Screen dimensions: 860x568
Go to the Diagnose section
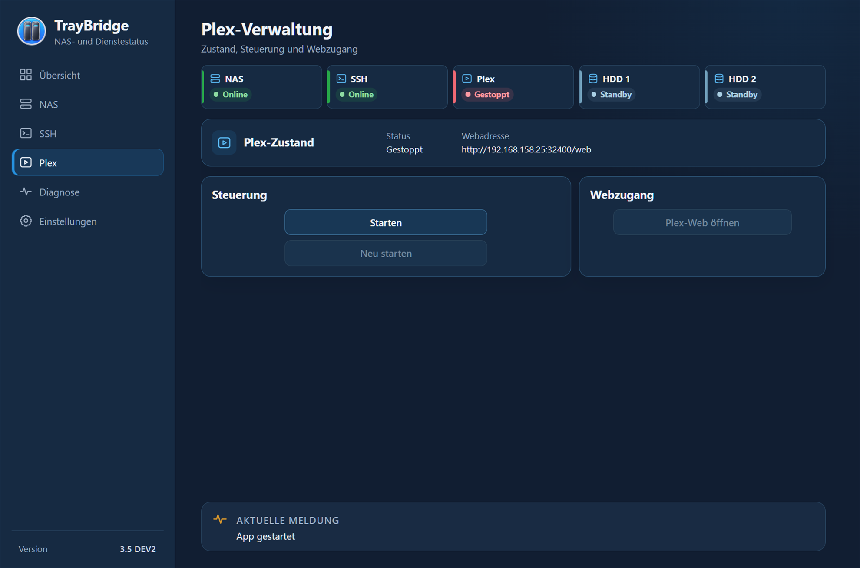(x=88, y=192)
